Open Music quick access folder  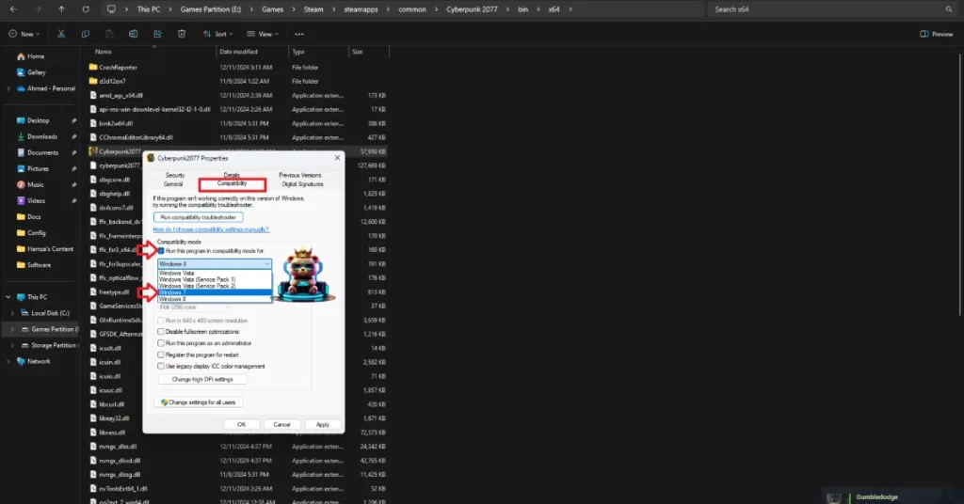(35, 185)
